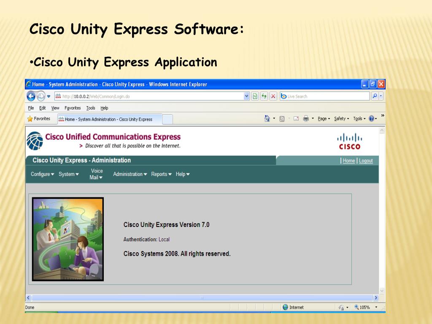Open the Tools command bar menu

click(x=359, y=119)
